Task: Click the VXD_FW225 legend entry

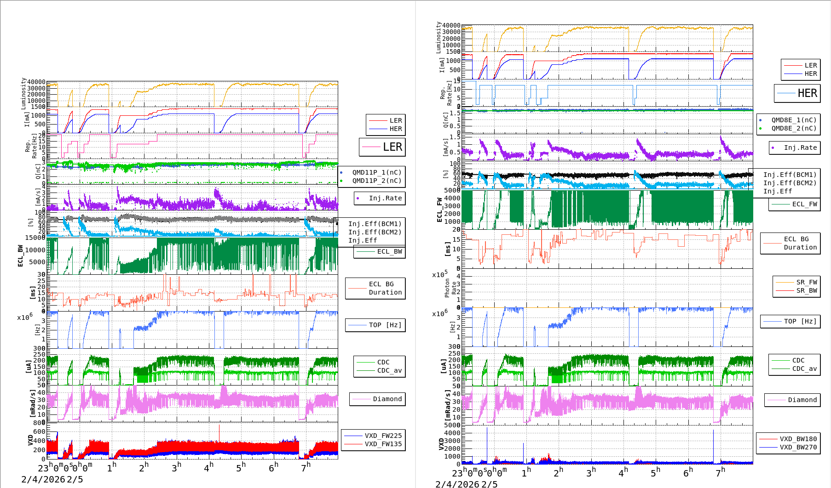Action: point(383,436)
